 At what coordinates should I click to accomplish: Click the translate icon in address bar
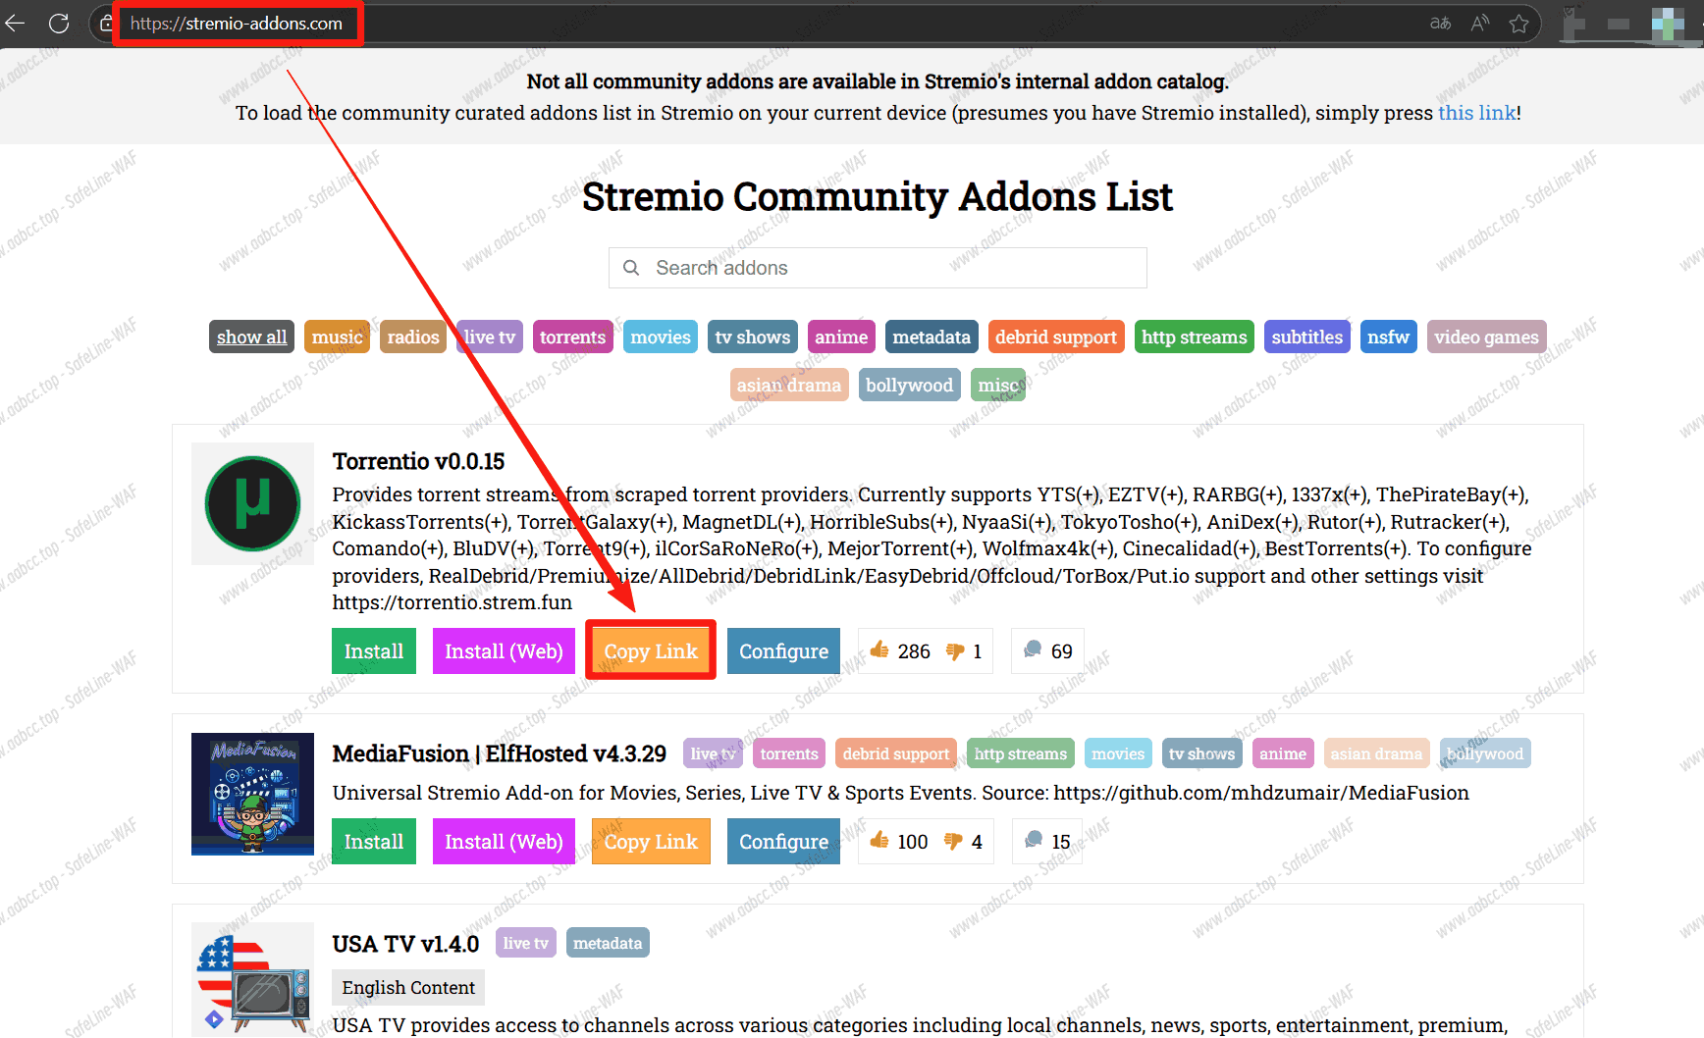pyautogui.click(x=1440, y=24)
